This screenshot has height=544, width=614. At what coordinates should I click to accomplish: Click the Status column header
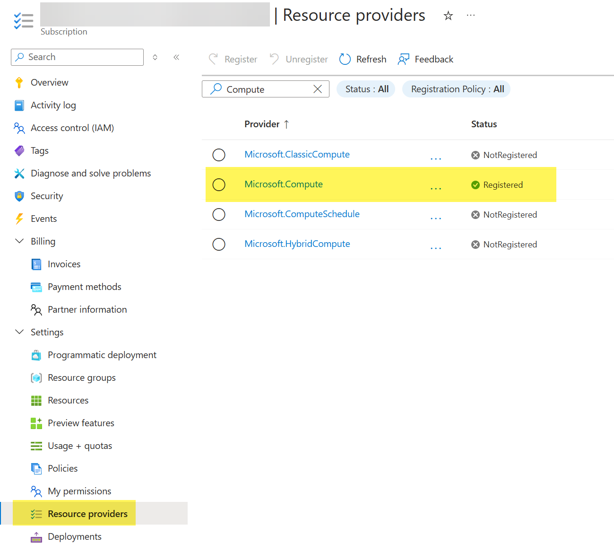(x=484, y=124)
